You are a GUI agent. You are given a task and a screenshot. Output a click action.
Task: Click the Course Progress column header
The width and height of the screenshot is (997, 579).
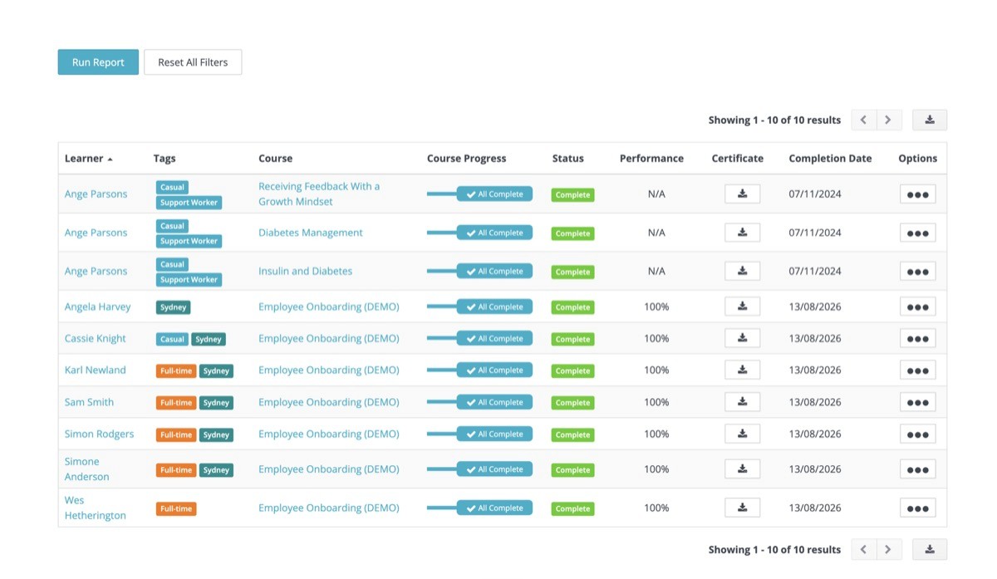(466, 158)
